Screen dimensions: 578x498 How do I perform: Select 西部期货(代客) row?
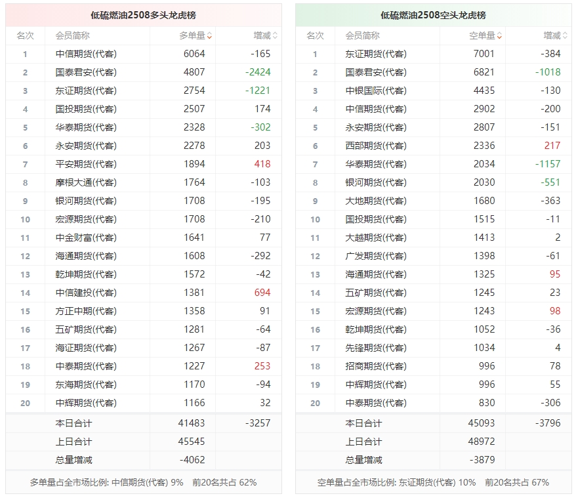tap(434, 146)
